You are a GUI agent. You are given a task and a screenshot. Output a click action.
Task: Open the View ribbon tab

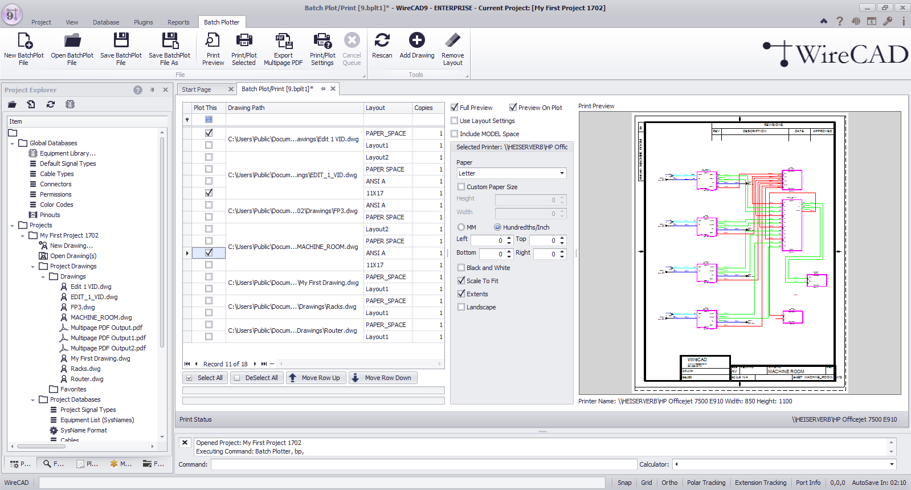pyautogui.click(x=72, y=22)
